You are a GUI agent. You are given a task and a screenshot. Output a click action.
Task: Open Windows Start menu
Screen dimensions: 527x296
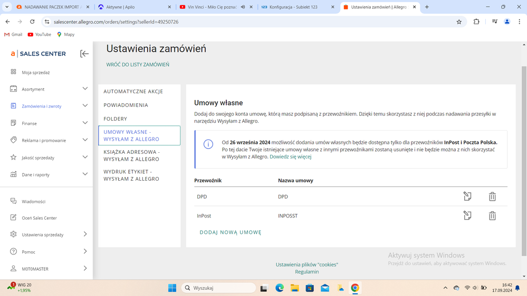172,288
